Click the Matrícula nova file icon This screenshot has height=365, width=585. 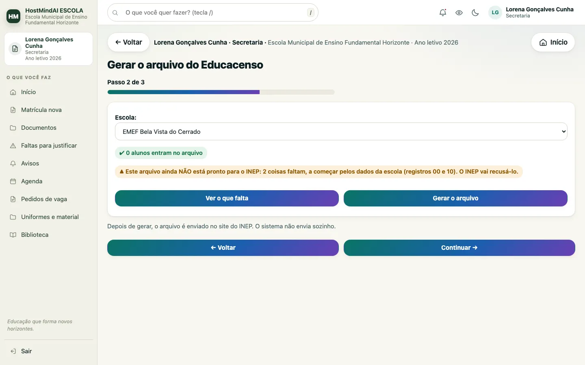coord(13,110)
